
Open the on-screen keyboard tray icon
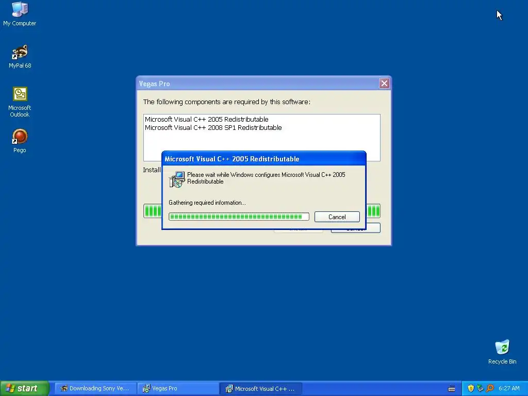[x=452, y=389]
